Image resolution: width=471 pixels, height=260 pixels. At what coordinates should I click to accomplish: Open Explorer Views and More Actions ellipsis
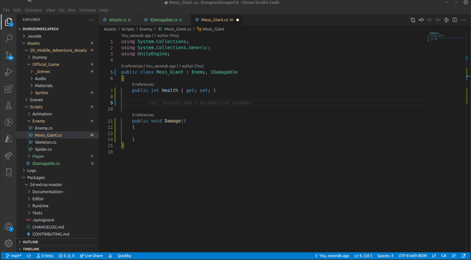(91, 20)
